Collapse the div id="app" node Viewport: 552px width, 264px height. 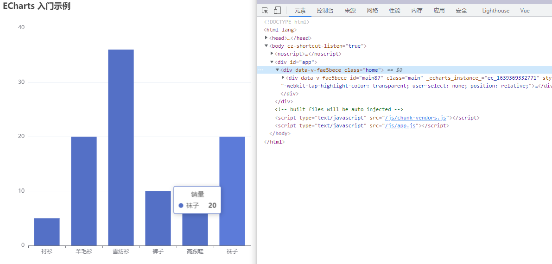click(x=272, y=62)
